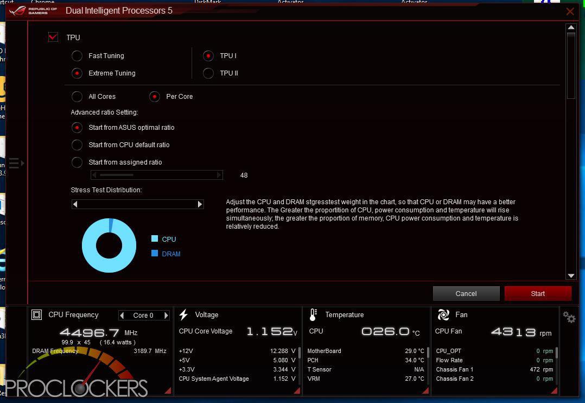Select Extreme Tuning option
Viewport: 585px width, 403px height.
(x=77, y=73)
